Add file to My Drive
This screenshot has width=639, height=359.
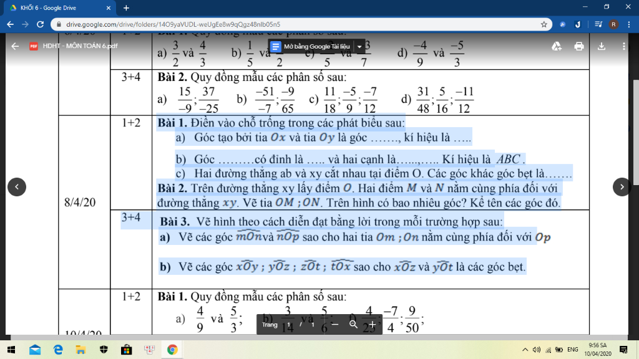click(x=557, y=46)
